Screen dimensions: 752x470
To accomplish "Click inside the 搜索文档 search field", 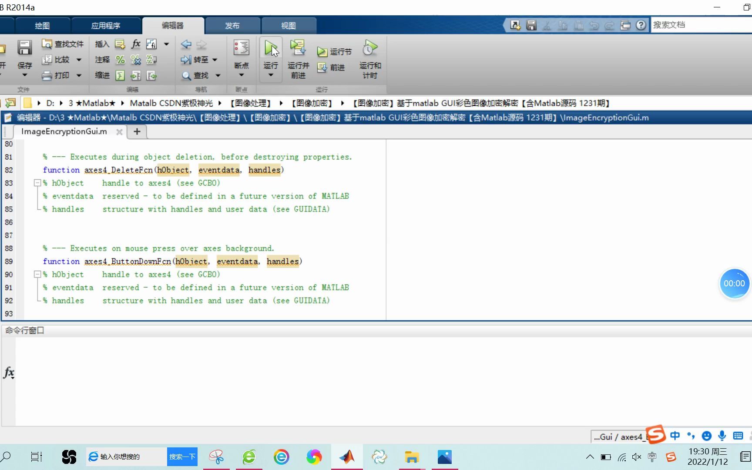I will point(696,25).
